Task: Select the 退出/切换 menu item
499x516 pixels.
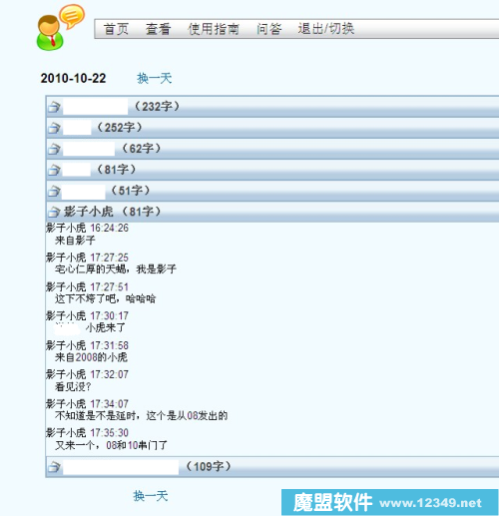Action: click(x=326, y=29)
